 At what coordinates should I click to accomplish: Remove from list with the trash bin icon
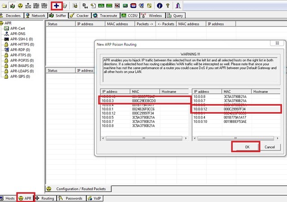pos(65,6)
